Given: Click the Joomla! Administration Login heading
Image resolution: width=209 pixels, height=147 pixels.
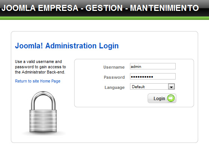Looking at the screenshot, I should (67, 46).
